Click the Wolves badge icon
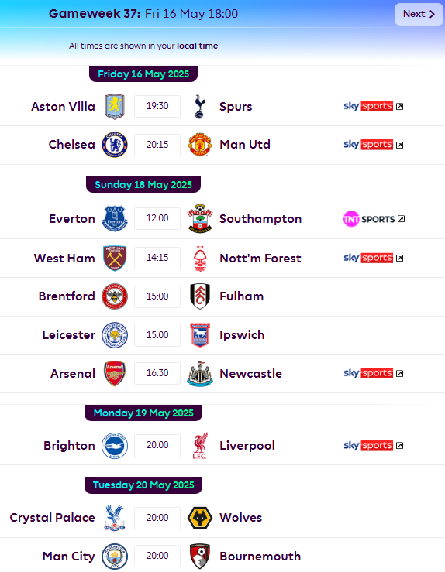445x572 pixels. coord(200,518)
